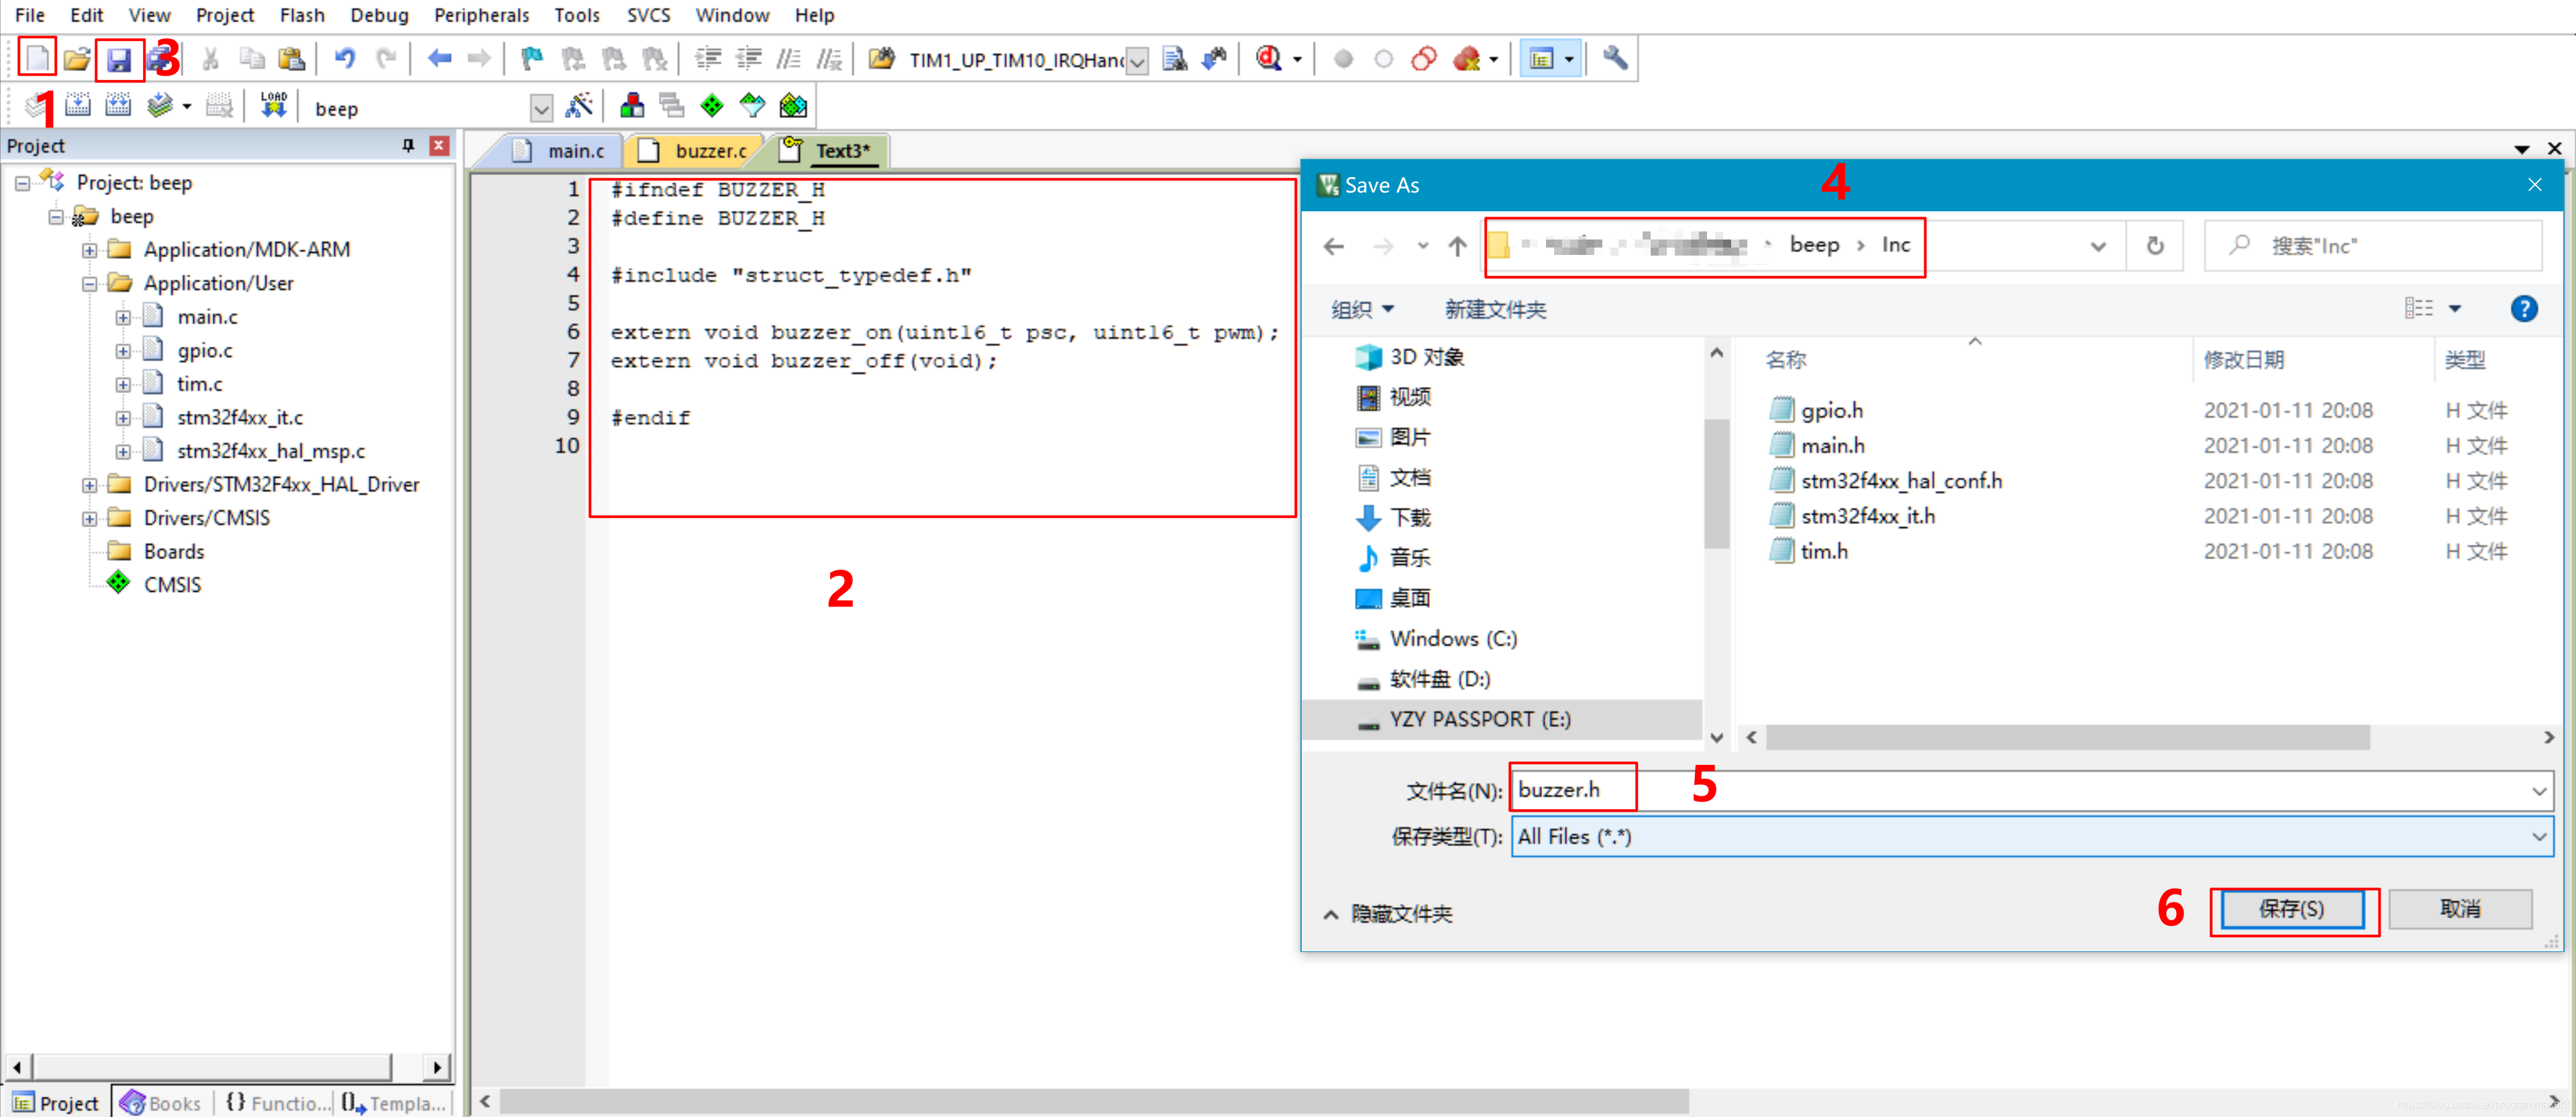Pin the Project panel
The image size is (2576, 1117).
pos(408,145)
